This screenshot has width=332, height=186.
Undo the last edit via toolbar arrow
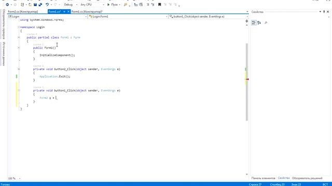tap(47, 5)
